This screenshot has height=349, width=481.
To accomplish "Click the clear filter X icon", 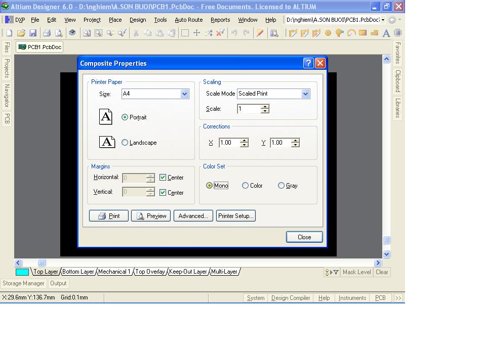I will pos(220,33).
